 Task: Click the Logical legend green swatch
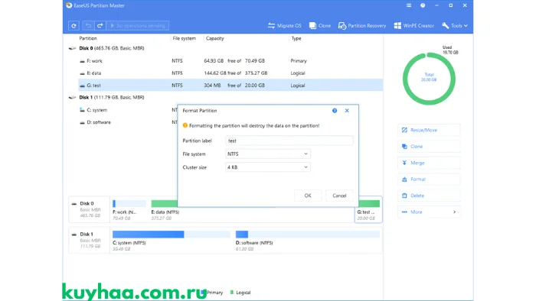click(x=232, y=292)
